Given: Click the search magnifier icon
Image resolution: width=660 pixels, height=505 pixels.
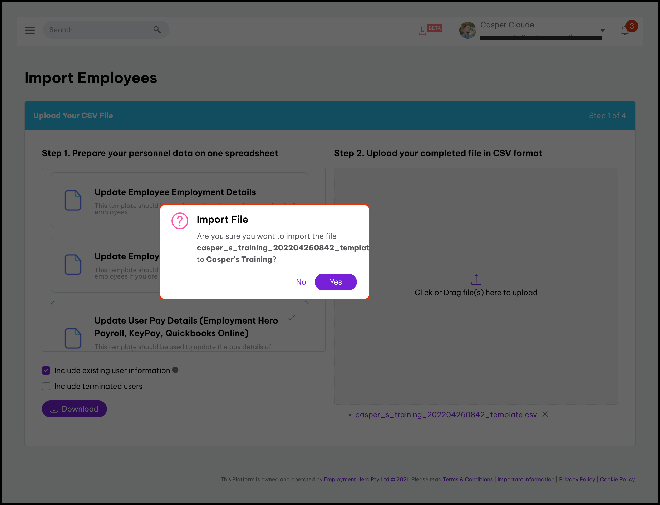Looking at the screenshot, I should pos(157,29).
